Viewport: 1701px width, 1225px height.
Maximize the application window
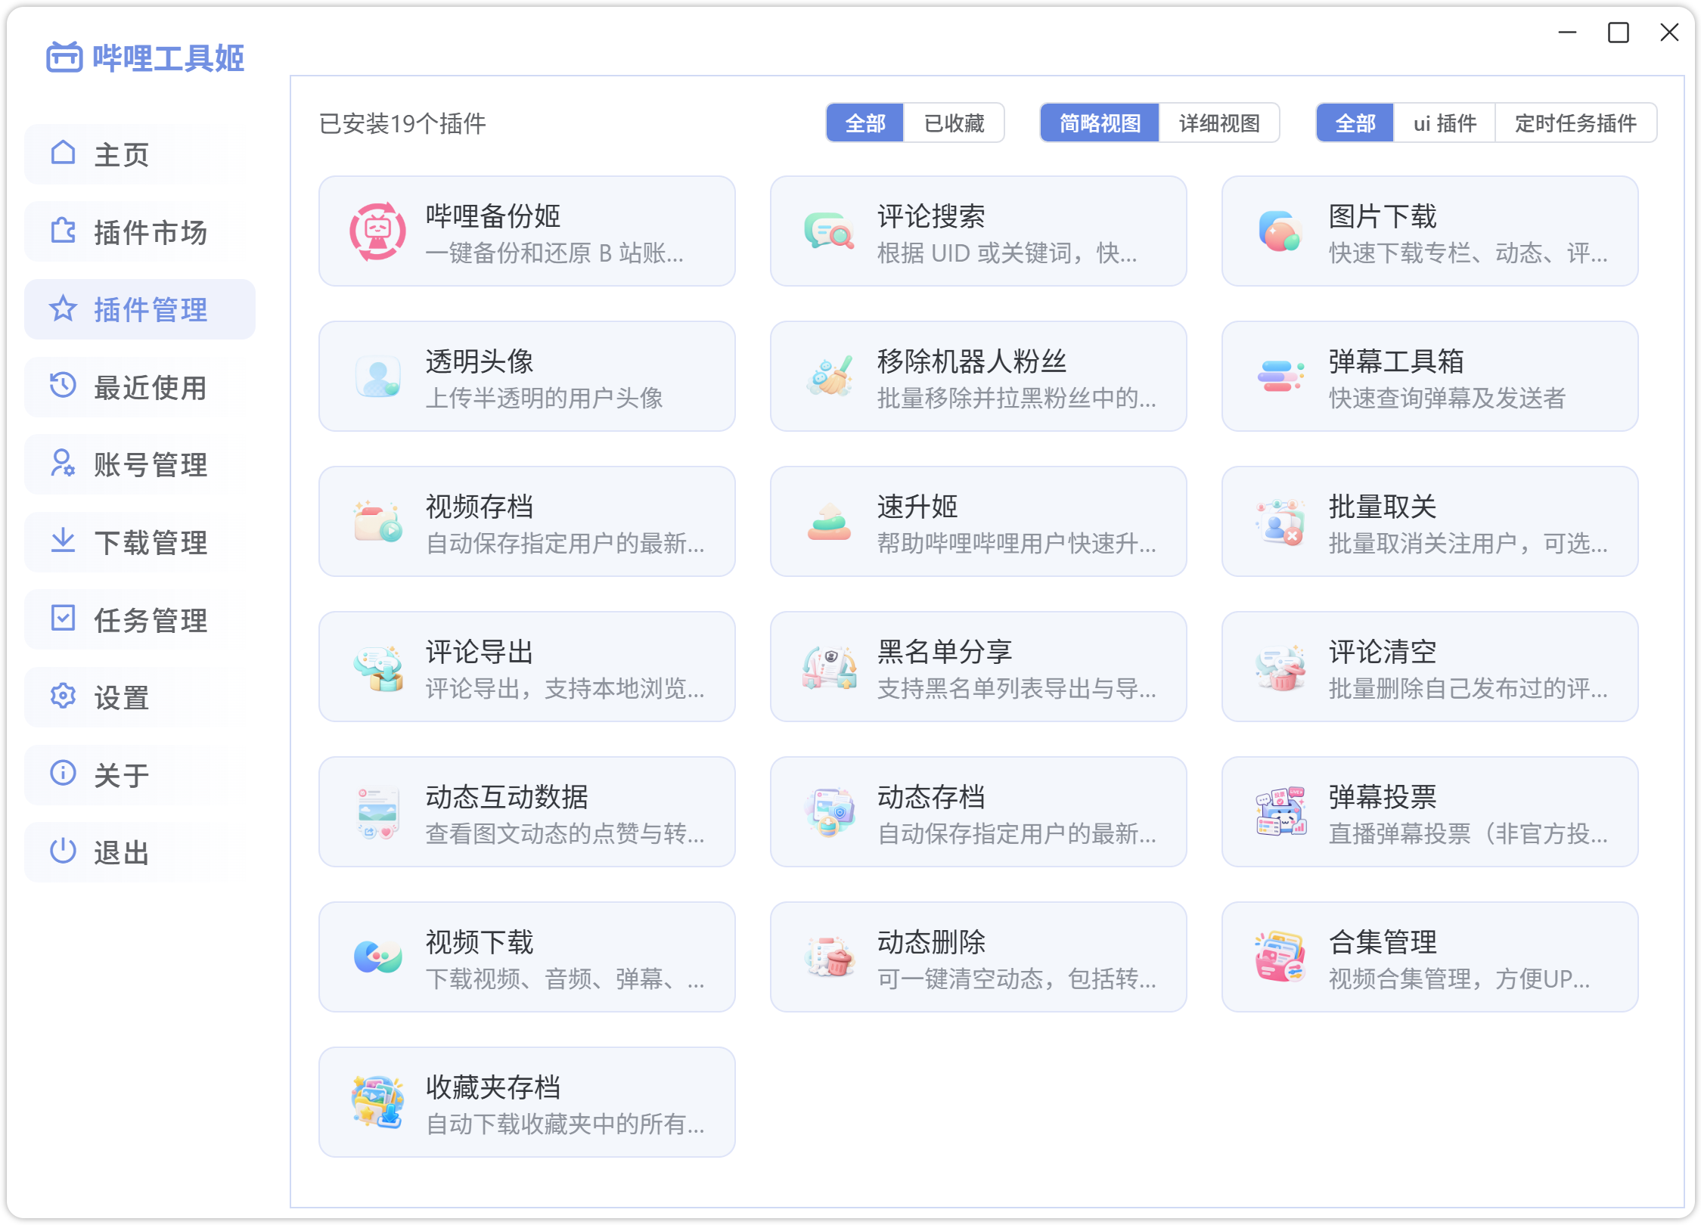pos(1618,33)
